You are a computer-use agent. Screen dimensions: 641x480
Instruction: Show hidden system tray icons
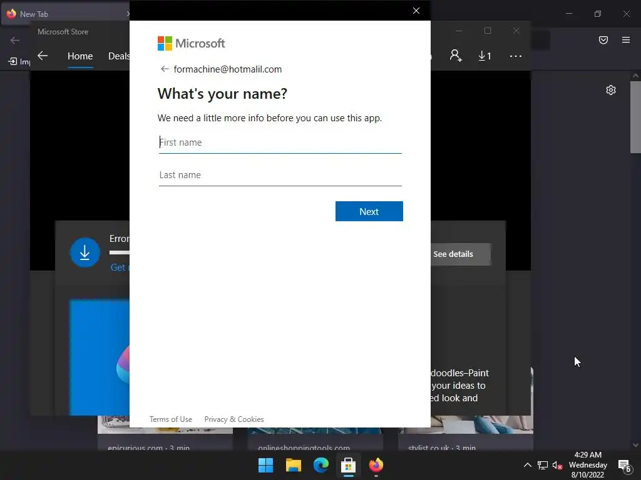click(x=527, y=465)
